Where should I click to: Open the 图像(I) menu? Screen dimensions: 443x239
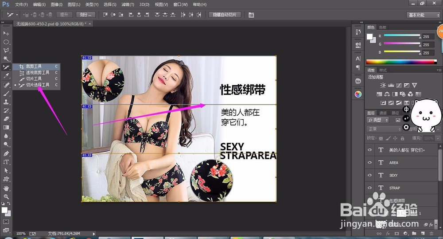click(56, 4)
